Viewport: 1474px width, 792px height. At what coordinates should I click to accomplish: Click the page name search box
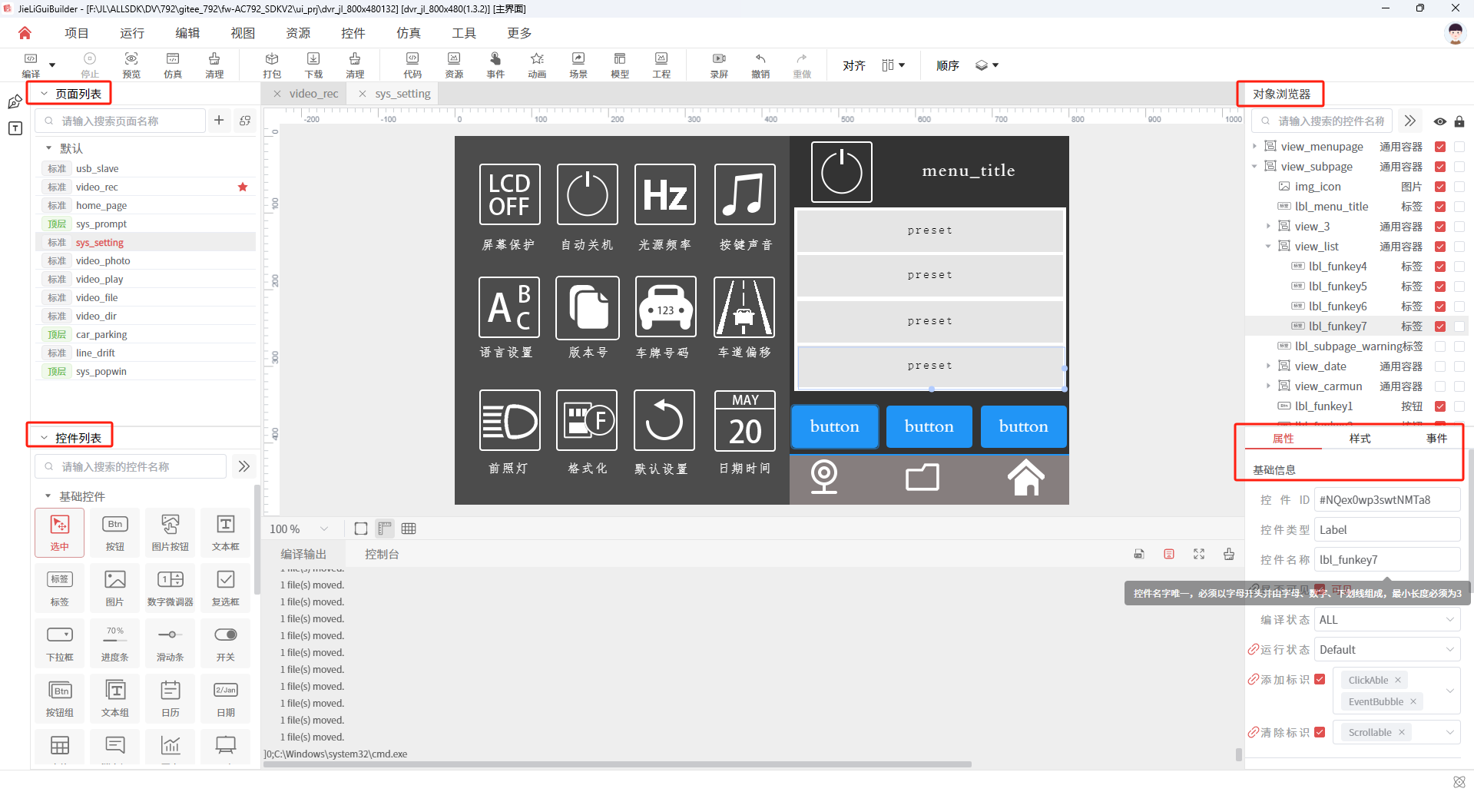[x=121, y=121]
